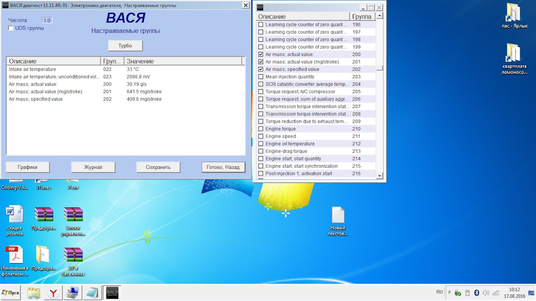The width and height of the screenshot is (536, 301).
Task: Select 'Intake air temperature' row 022
Action: (126, 69)
